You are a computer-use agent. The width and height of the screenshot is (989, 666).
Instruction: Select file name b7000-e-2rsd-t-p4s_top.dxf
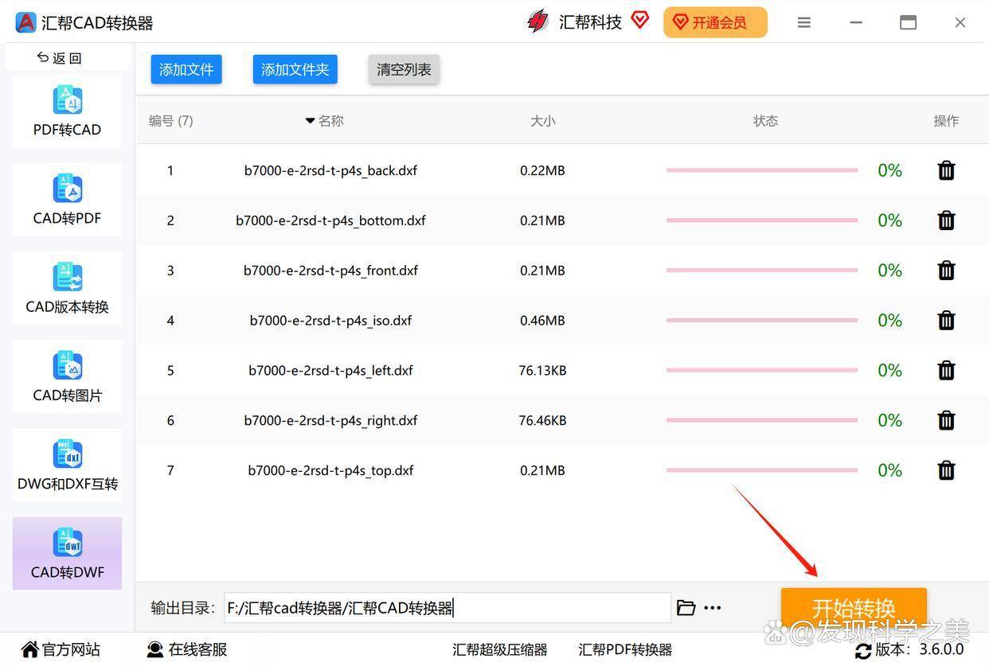point(330,470)
